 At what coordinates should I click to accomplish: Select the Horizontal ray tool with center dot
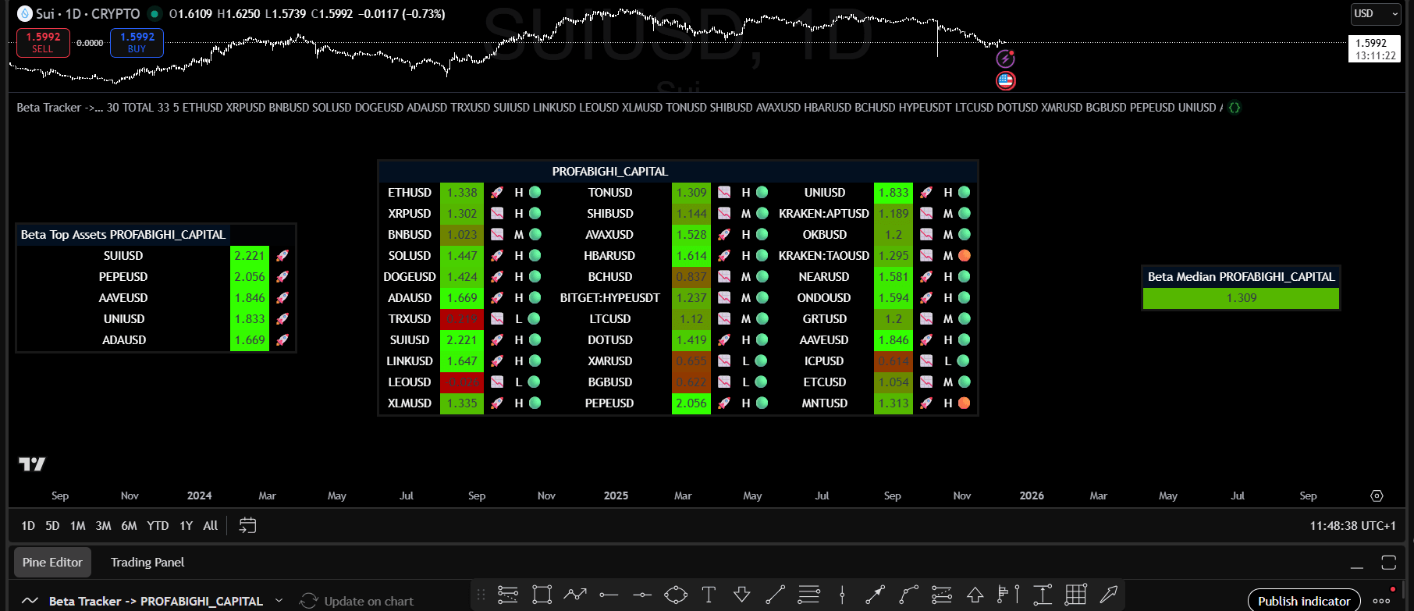pos(642,595)
